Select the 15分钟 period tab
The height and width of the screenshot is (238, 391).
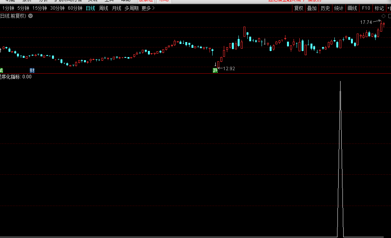click(x=40, y=8)
